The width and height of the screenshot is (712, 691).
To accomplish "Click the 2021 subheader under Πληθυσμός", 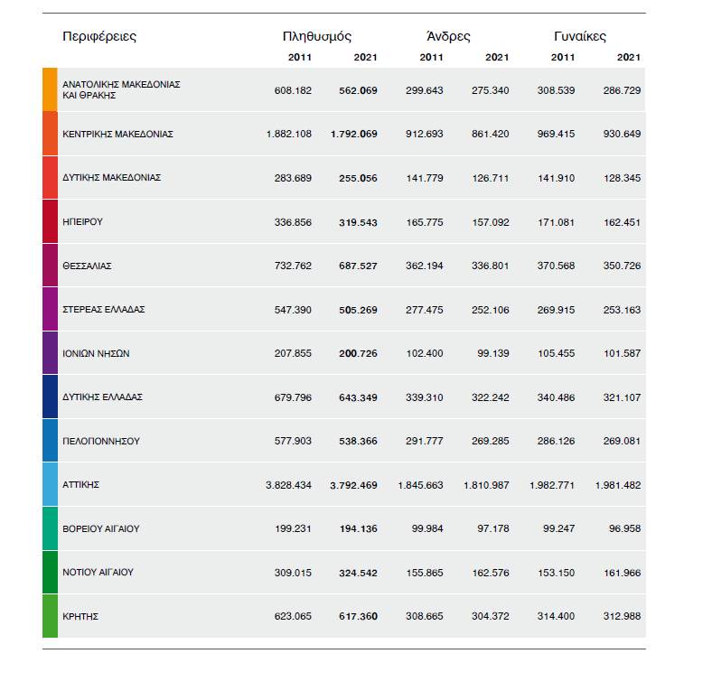I will click(365, 58).
